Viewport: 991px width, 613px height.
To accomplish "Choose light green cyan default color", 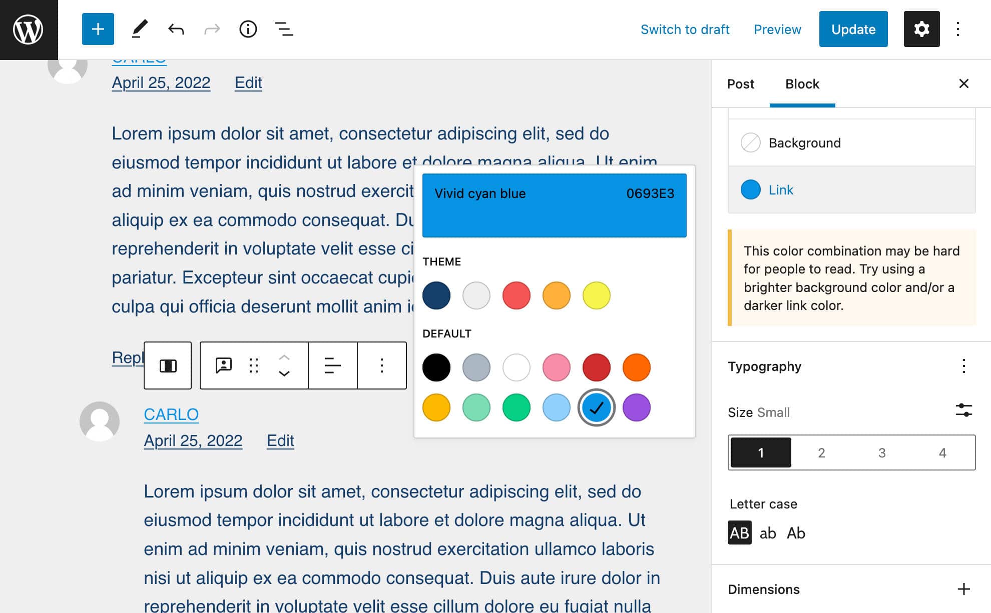I will tap(476, 407).
